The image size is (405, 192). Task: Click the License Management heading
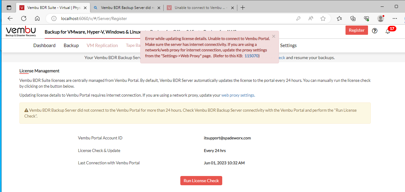coord(39,71)
